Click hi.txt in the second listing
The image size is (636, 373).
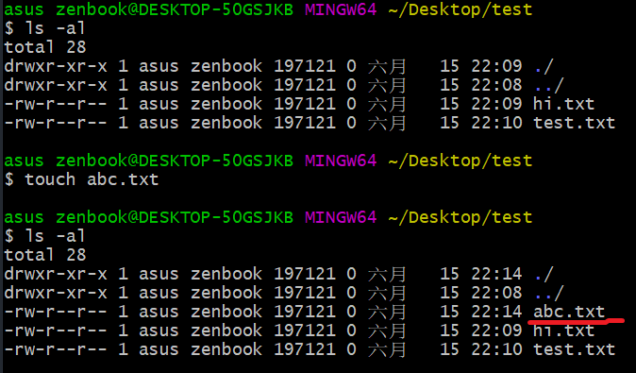click(563, 331)
